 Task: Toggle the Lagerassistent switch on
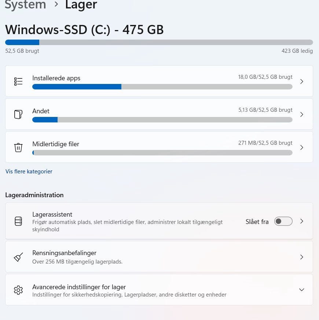click(x=283, y=221)
